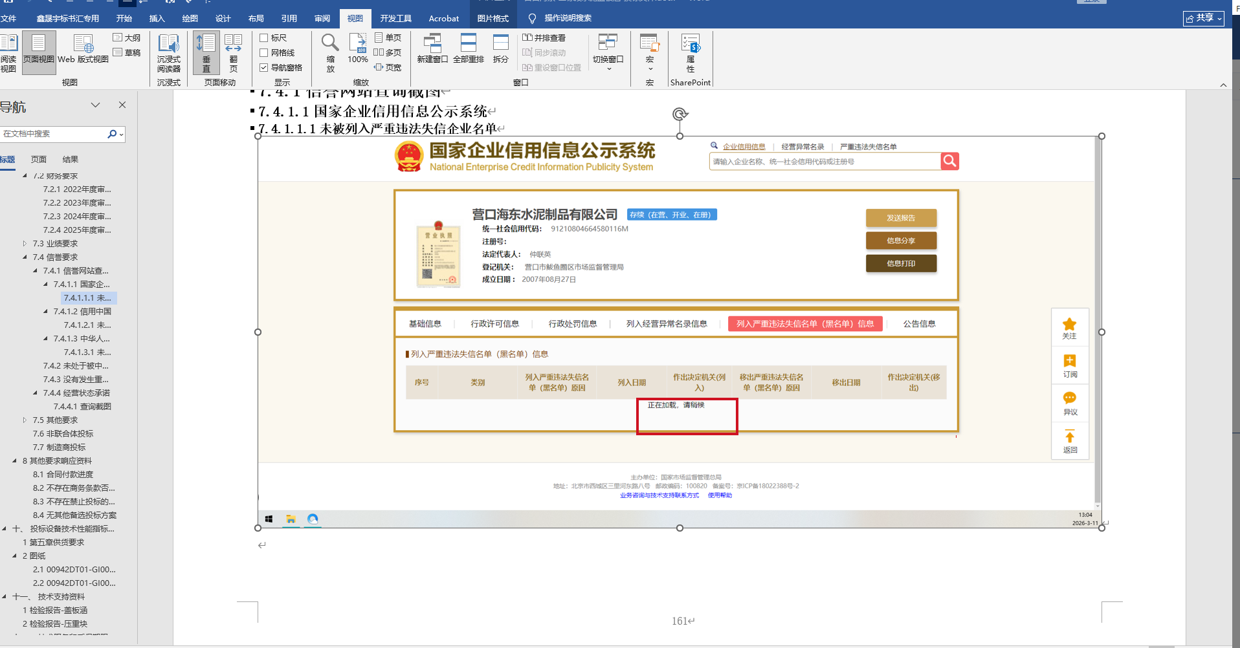Open the Acrobat ribbon tab
This screenshot has height=648, width=1240.
tap(444, 19)
